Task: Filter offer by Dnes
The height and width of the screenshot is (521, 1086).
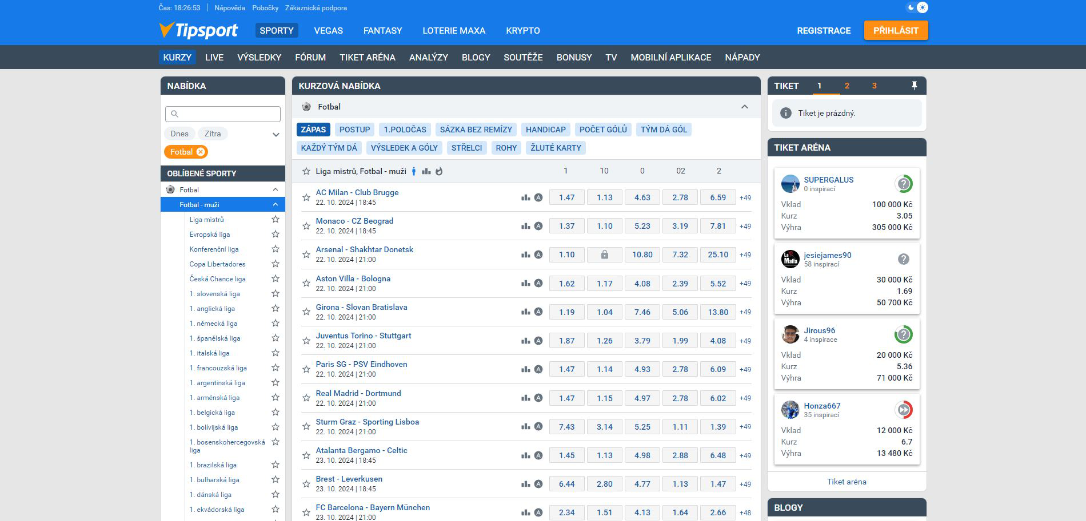Action: point(179,134)
